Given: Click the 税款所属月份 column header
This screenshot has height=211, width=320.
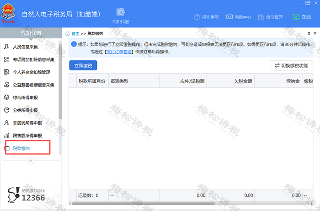Looking at the screenshot, I should [91, 81].
